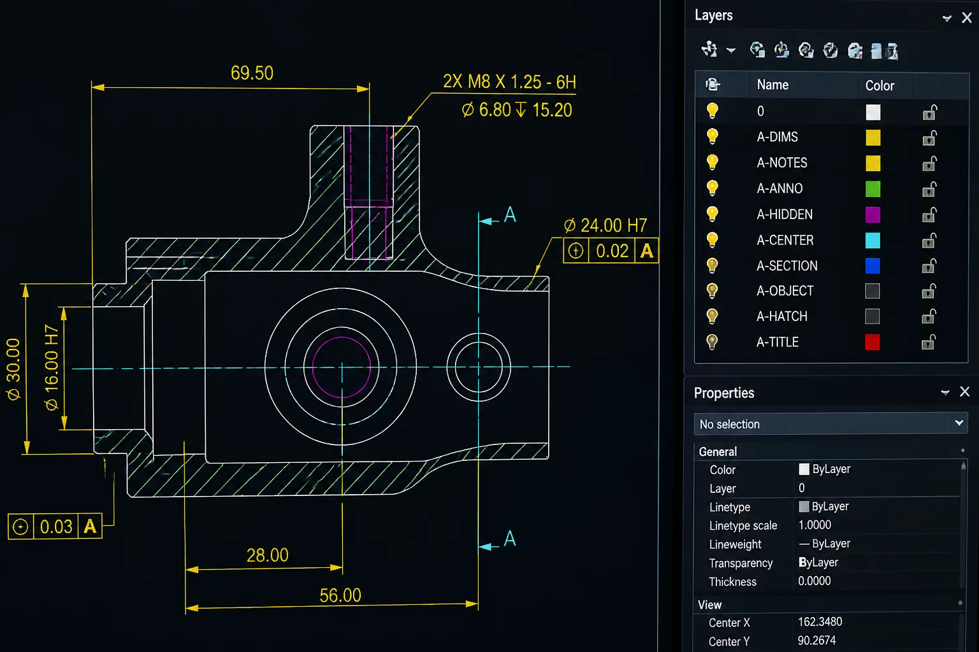Edit Color property ByLayer value

825,469
